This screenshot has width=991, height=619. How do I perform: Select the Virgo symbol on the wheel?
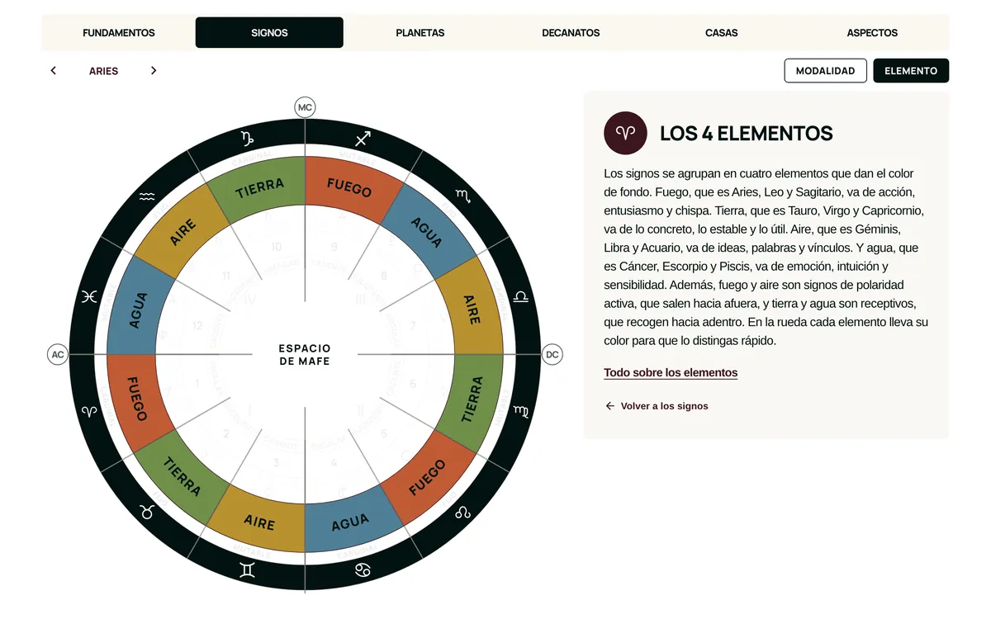pos(521,411)
